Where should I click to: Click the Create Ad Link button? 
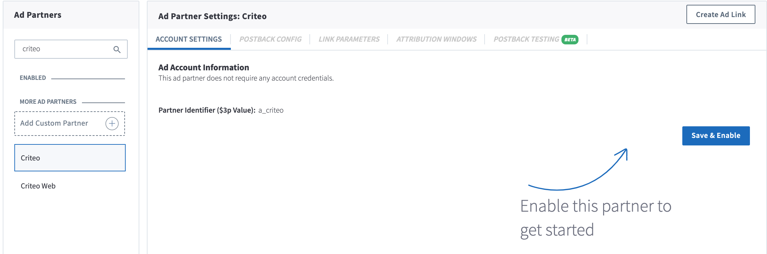click(x=721, y=14)
